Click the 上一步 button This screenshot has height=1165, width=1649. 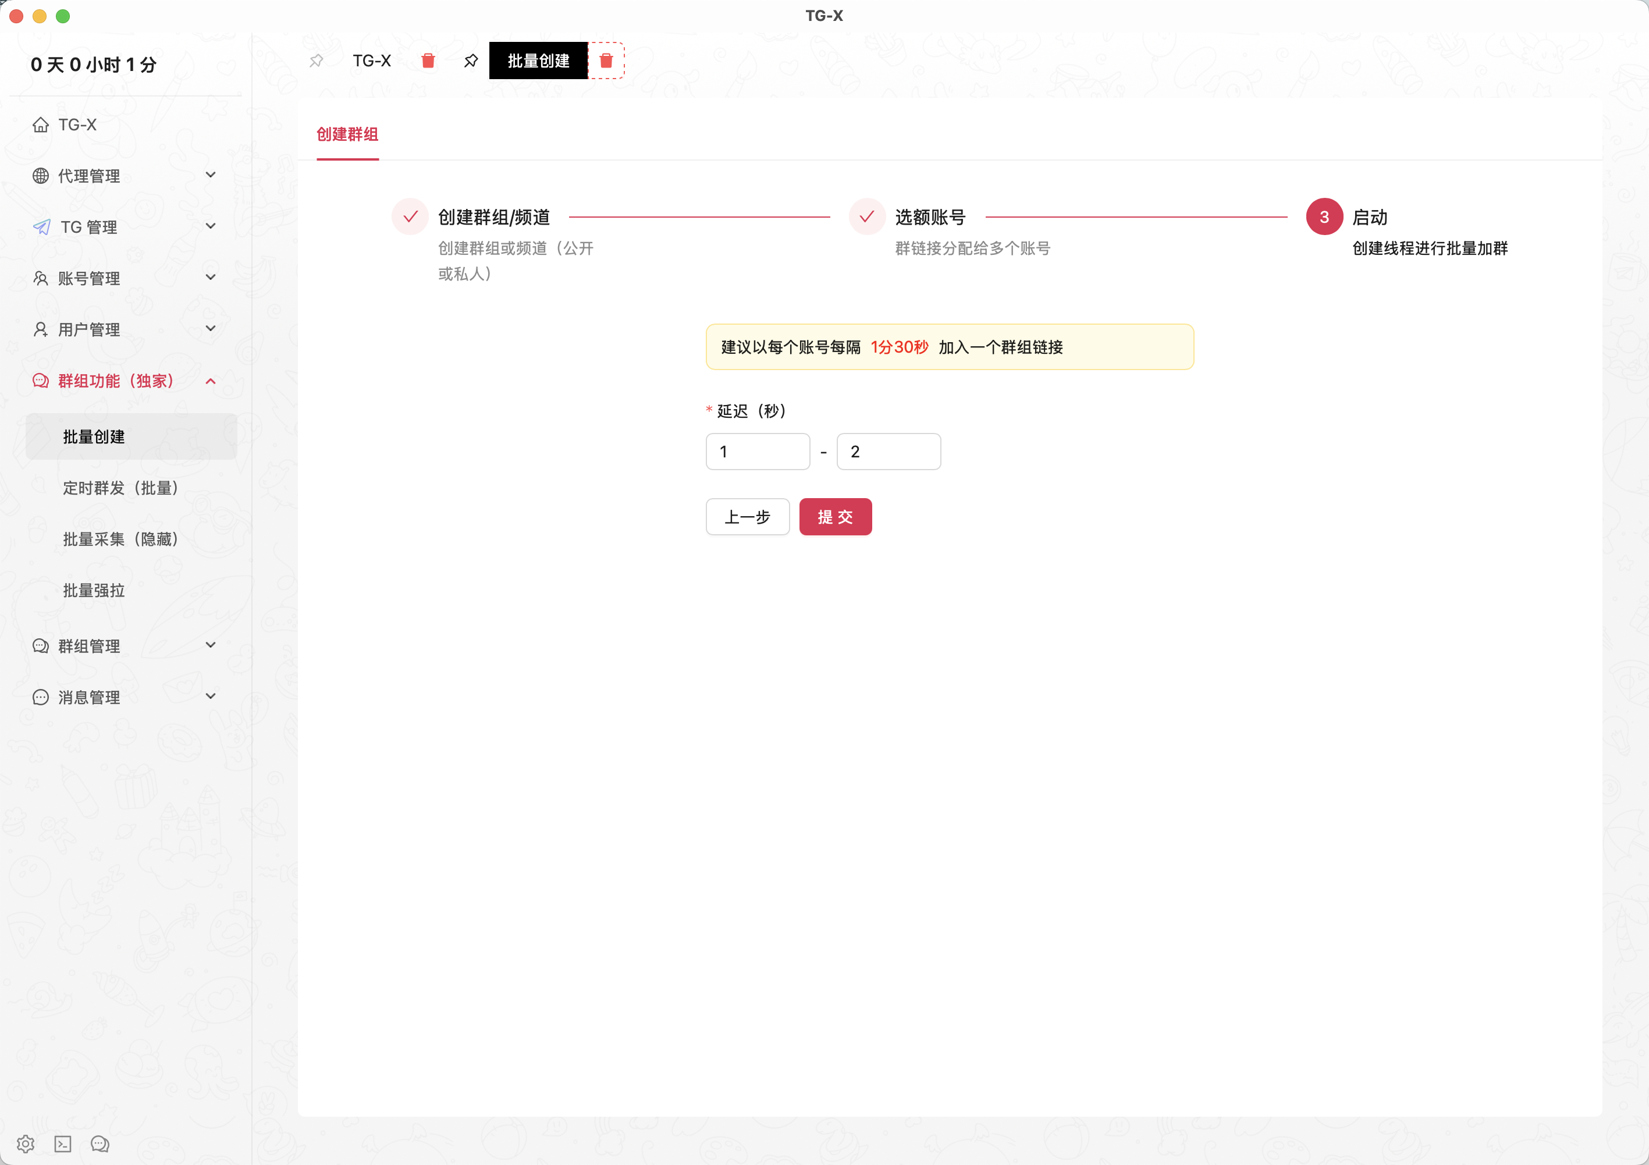pyautogui.click(x=748, y=517)
